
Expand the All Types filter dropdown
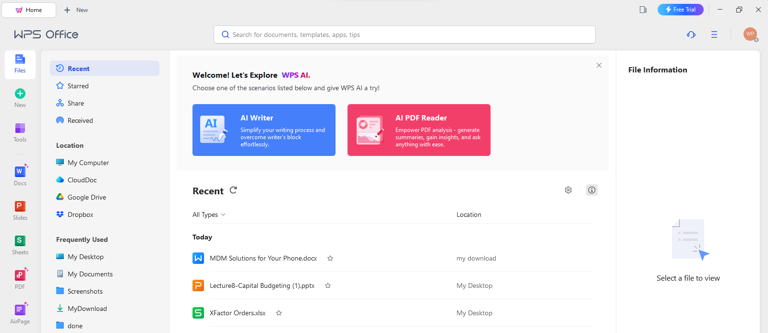[x=209, y=214]
